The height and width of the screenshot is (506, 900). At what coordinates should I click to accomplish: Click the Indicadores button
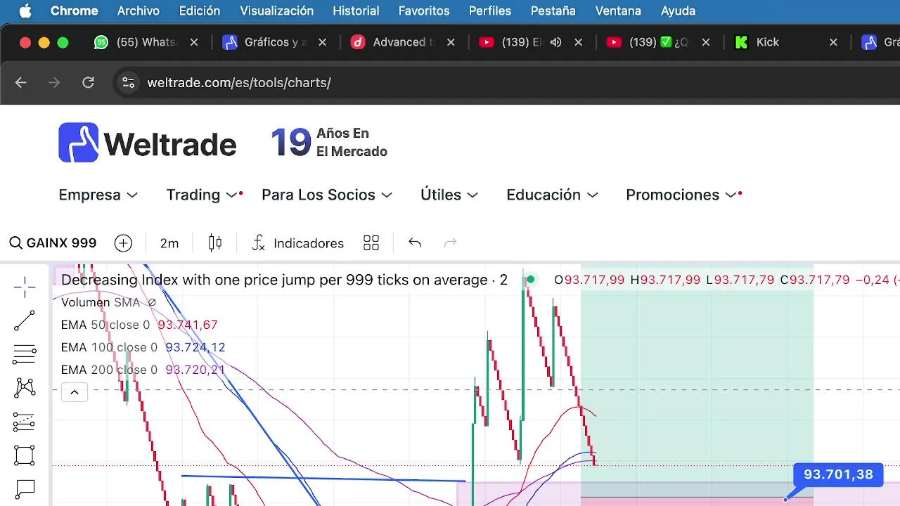(298, 243)
